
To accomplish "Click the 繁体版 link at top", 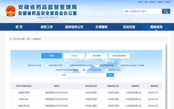I will coord(152,2).
